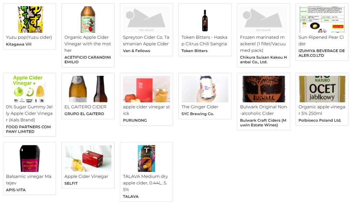Visit the Kitagawa Vill supplier link
Screen dimensions: 352x206
(x=19, y=44)
